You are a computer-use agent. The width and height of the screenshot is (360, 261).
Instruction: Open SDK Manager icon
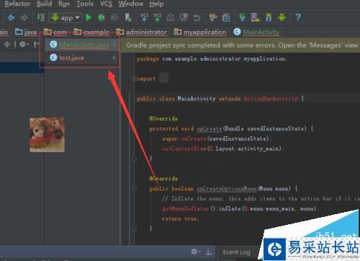[269, 17]
